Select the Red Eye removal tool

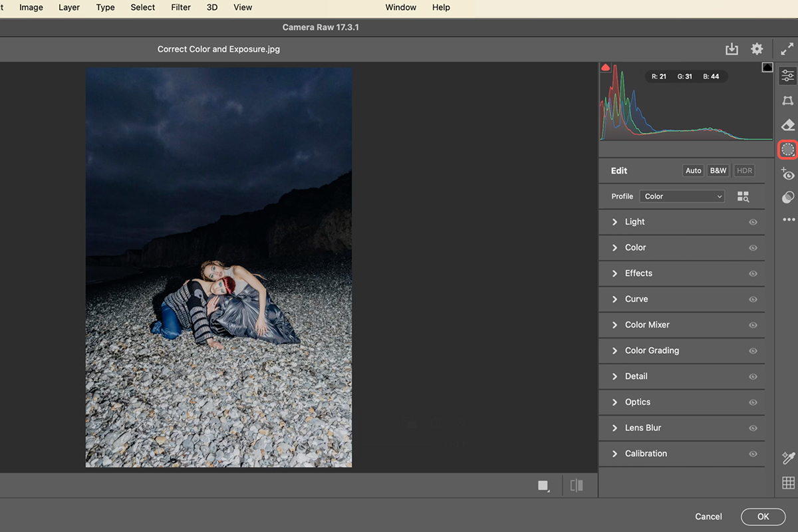pyautogui.click(x=788, y=174)
